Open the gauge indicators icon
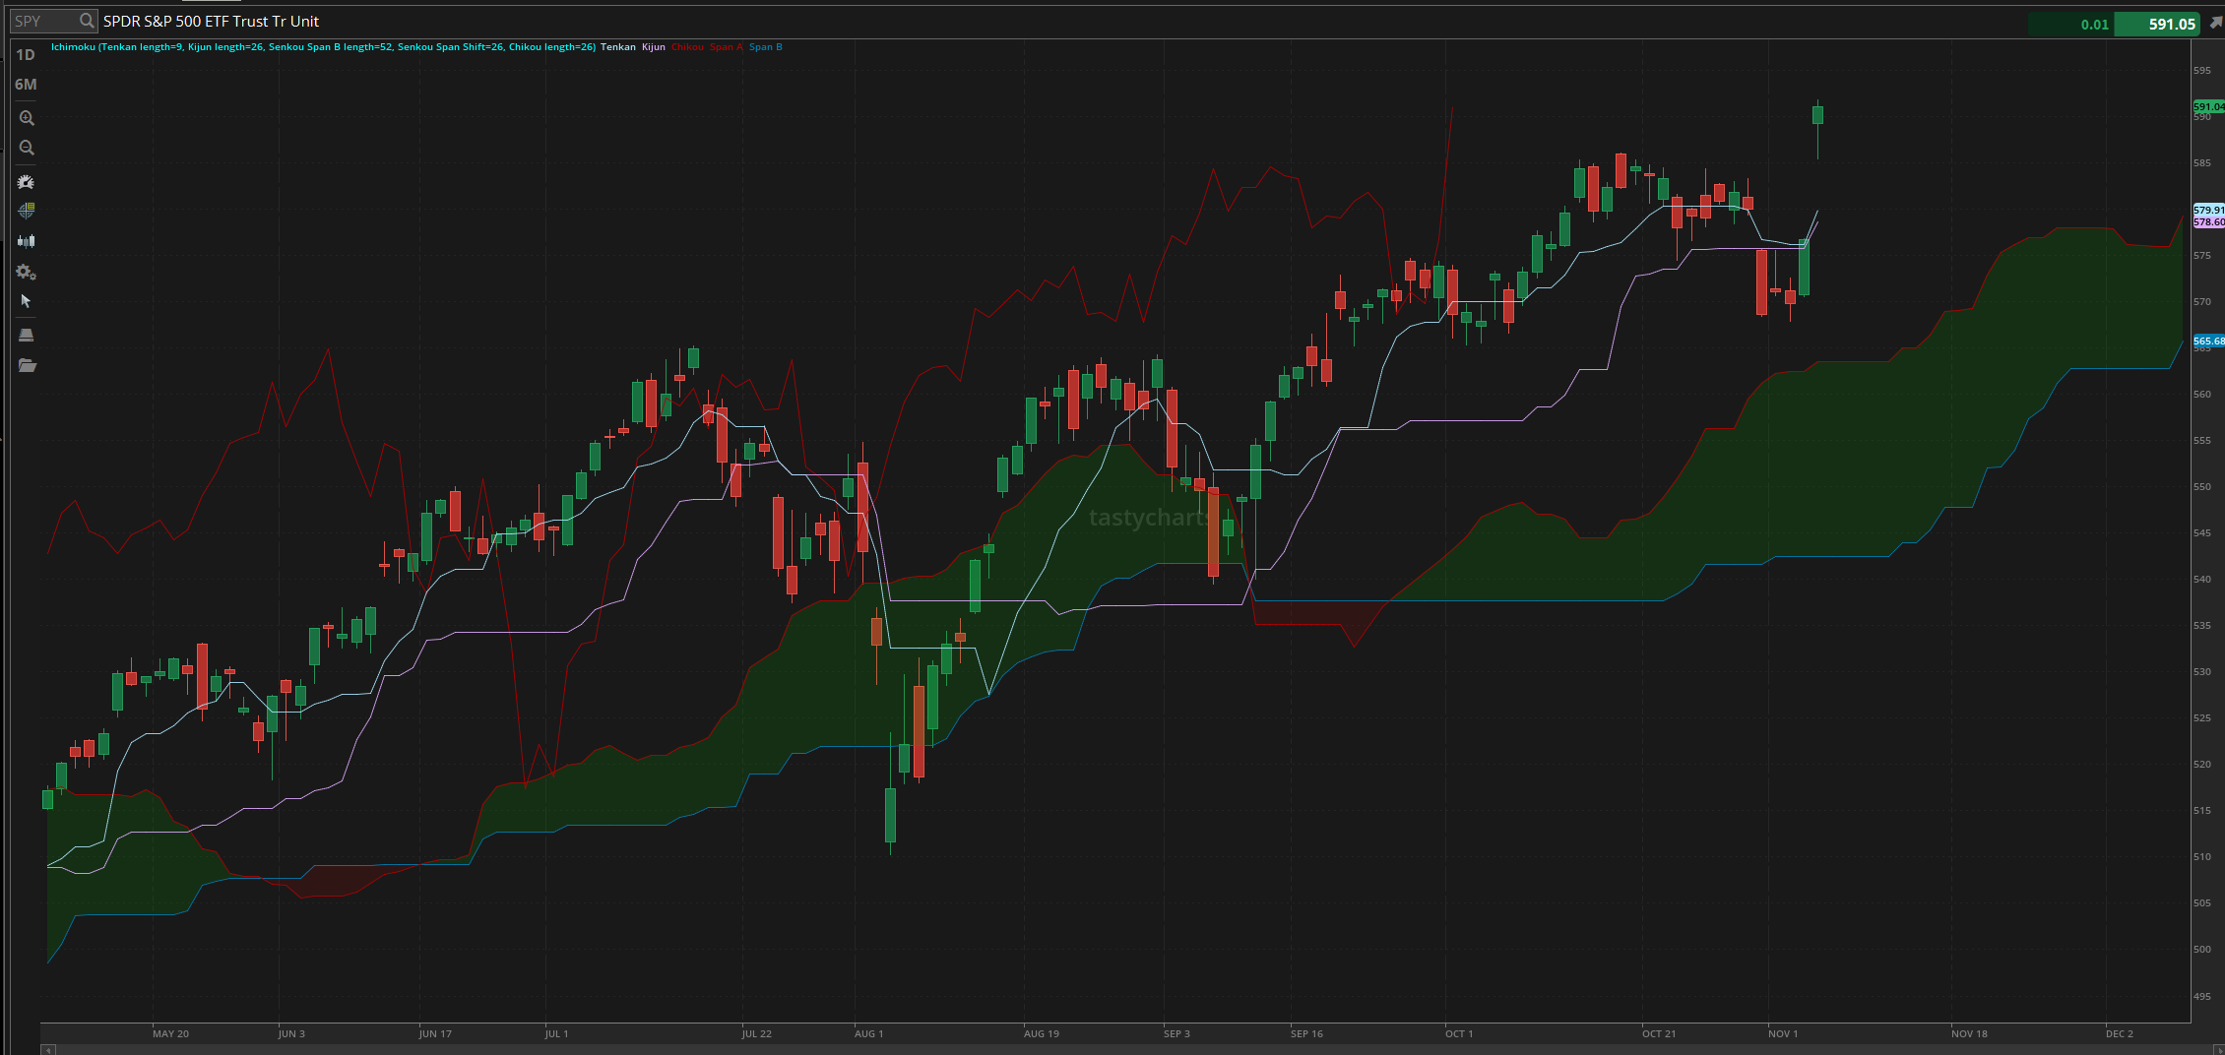 [27, 182]
